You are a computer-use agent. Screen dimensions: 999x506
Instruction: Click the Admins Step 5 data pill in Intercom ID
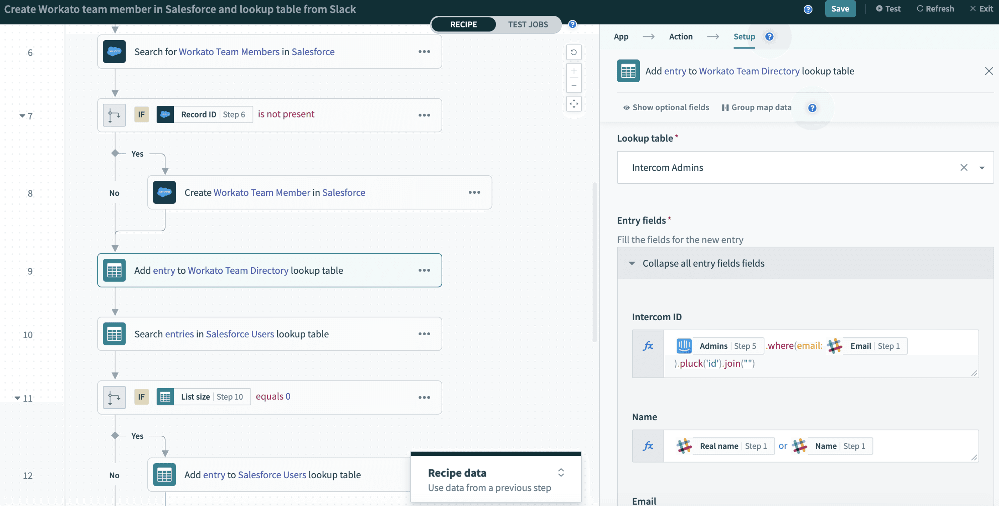(x=720, y=346)
